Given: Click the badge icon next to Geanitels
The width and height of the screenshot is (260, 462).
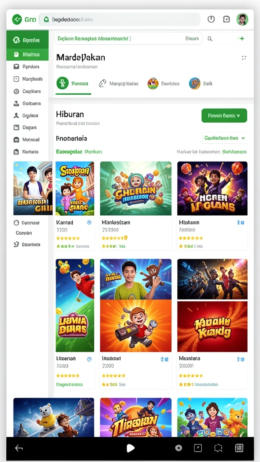Looking at the screenshot, I should pos(17,244).
